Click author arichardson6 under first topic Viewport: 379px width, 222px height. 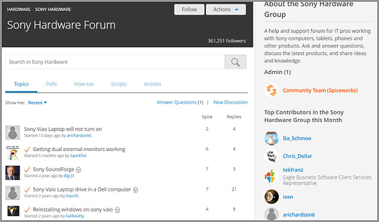point(79,136)
